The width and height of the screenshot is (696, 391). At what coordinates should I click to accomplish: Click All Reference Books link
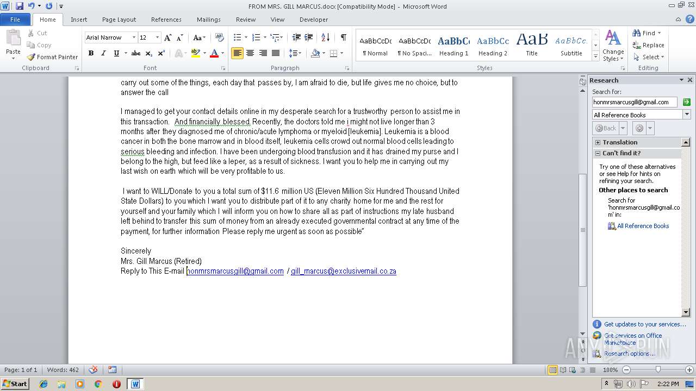643,226
